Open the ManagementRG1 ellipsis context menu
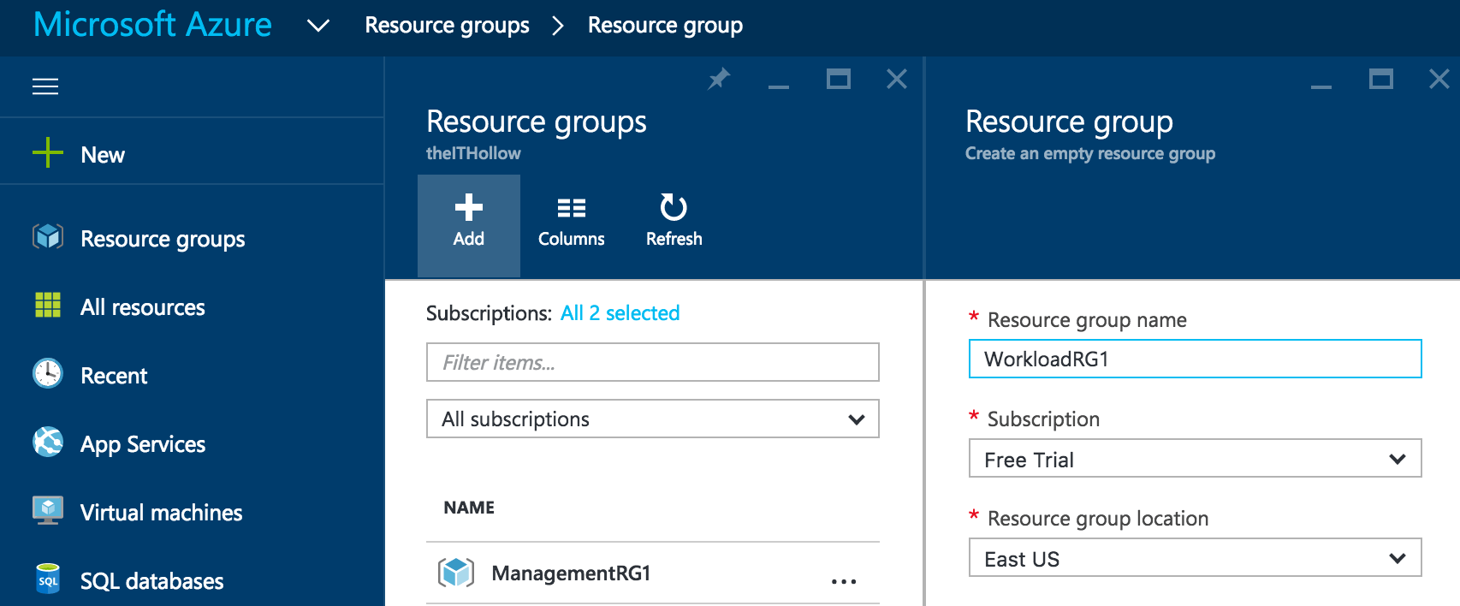This screenshot has width=1460, height=606. click(x=843, y=581)
